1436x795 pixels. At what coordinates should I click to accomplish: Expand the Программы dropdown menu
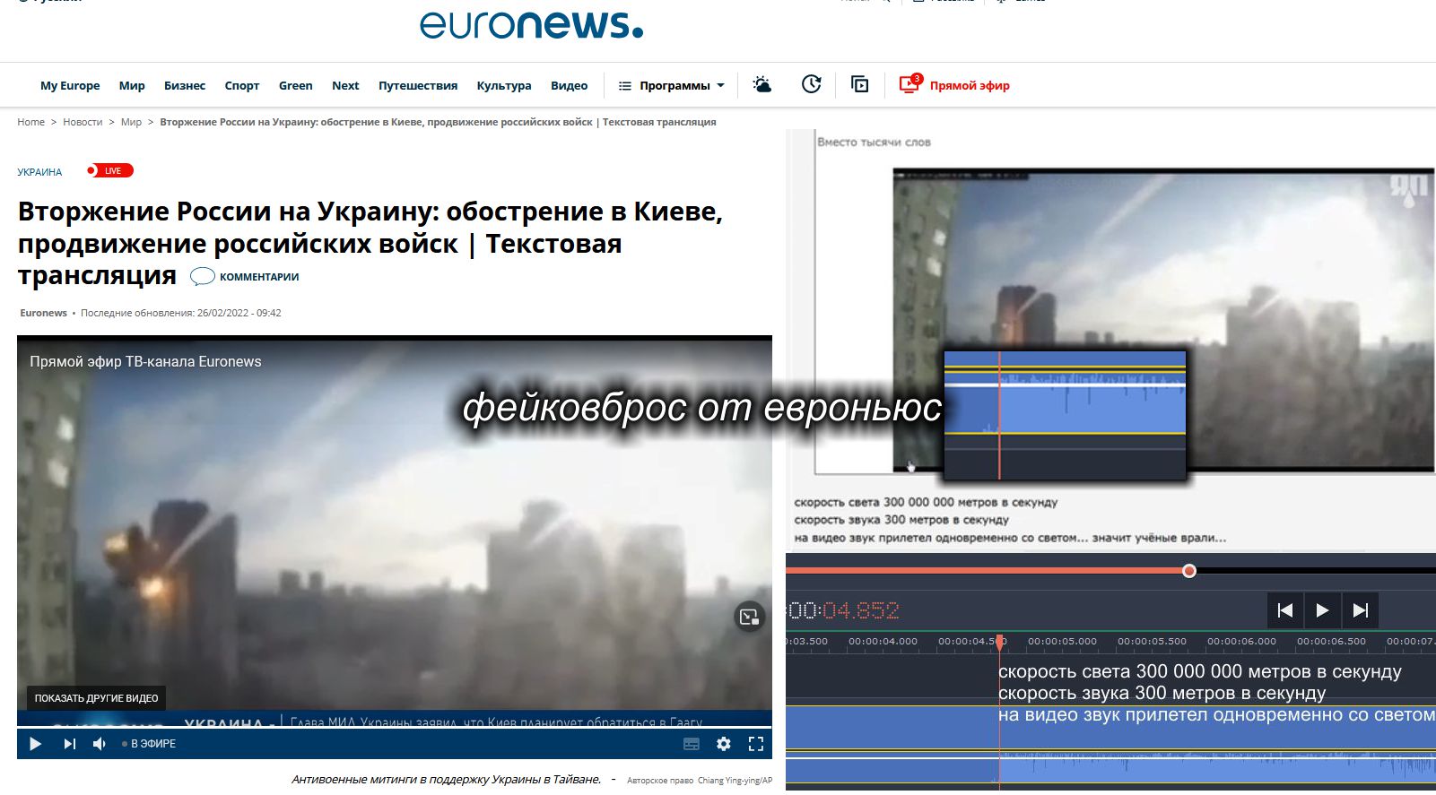click(672, 86)
